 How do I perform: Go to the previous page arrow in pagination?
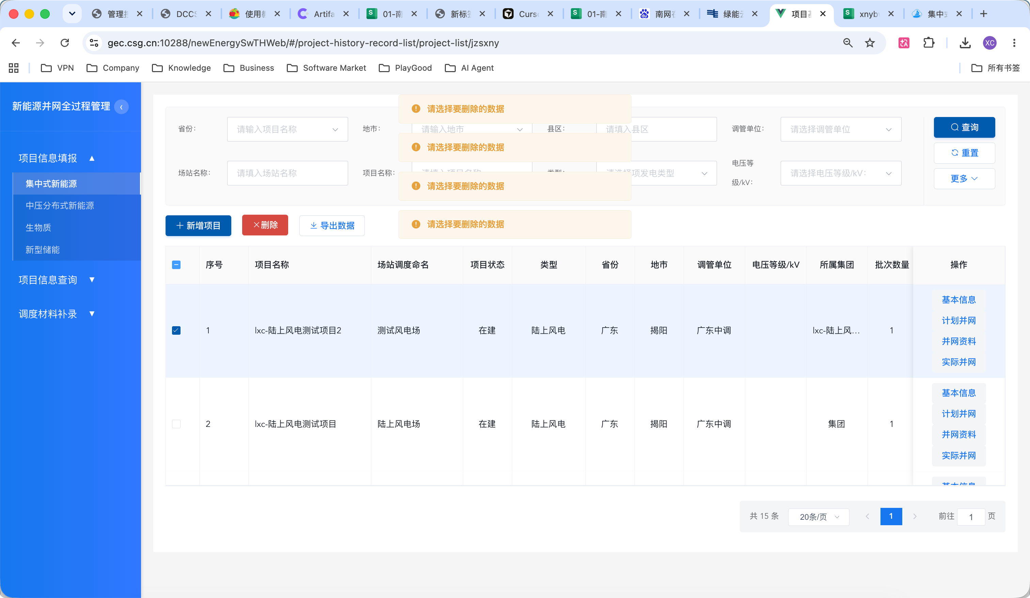pos(867,516)
